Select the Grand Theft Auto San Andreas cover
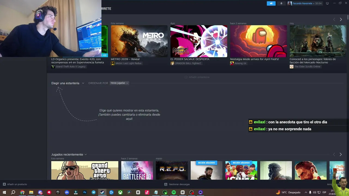349x196 pixels. pos(85,170)
